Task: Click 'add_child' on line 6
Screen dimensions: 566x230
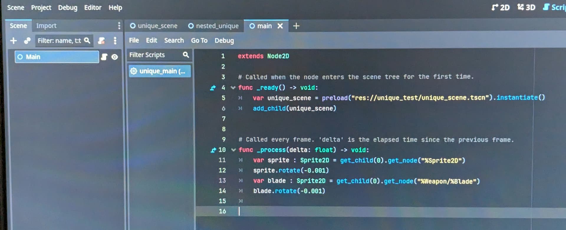Action: click(269, 108)
